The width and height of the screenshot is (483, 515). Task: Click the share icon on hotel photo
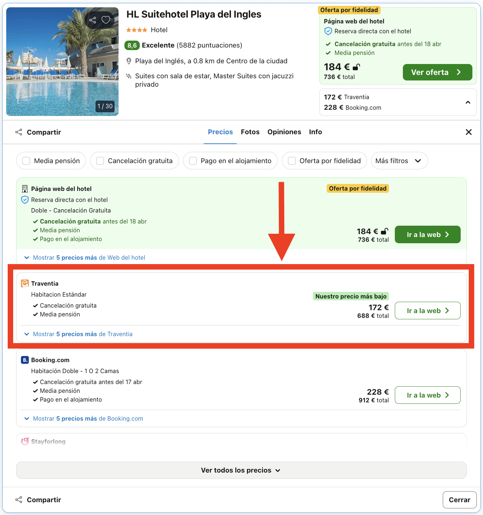(x=92, y=20)
